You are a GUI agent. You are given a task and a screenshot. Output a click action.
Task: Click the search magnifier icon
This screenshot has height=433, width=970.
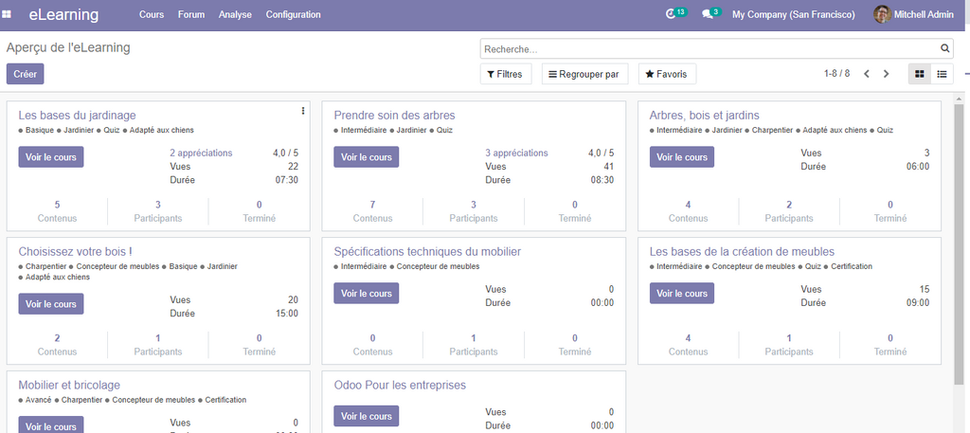click(944, 48)
